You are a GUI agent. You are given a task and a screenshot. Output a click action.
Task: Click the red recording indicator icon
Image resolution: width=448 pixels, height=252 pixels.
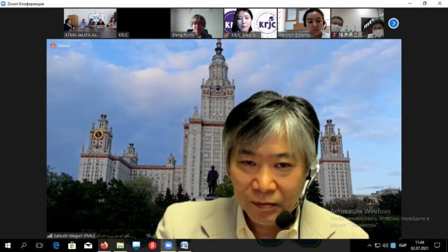[x=53, y=46]
